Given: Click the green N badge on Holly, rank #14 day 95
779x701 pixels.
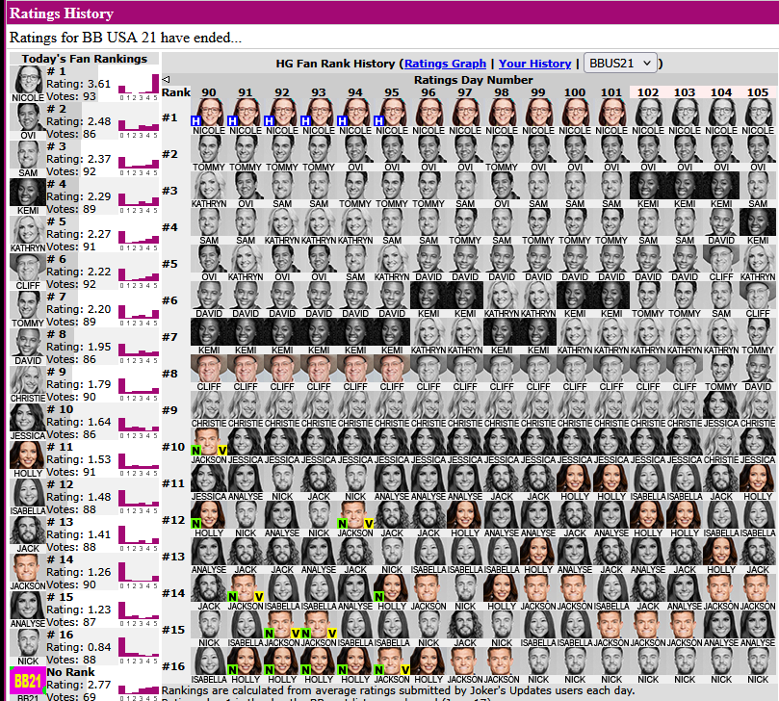Looking at the screenshot, I should click(x=378, y=596).
